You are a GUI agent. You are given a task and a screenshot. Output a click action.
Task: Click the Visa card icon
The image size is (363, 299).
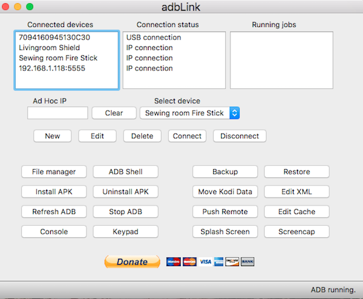[205, 262]
